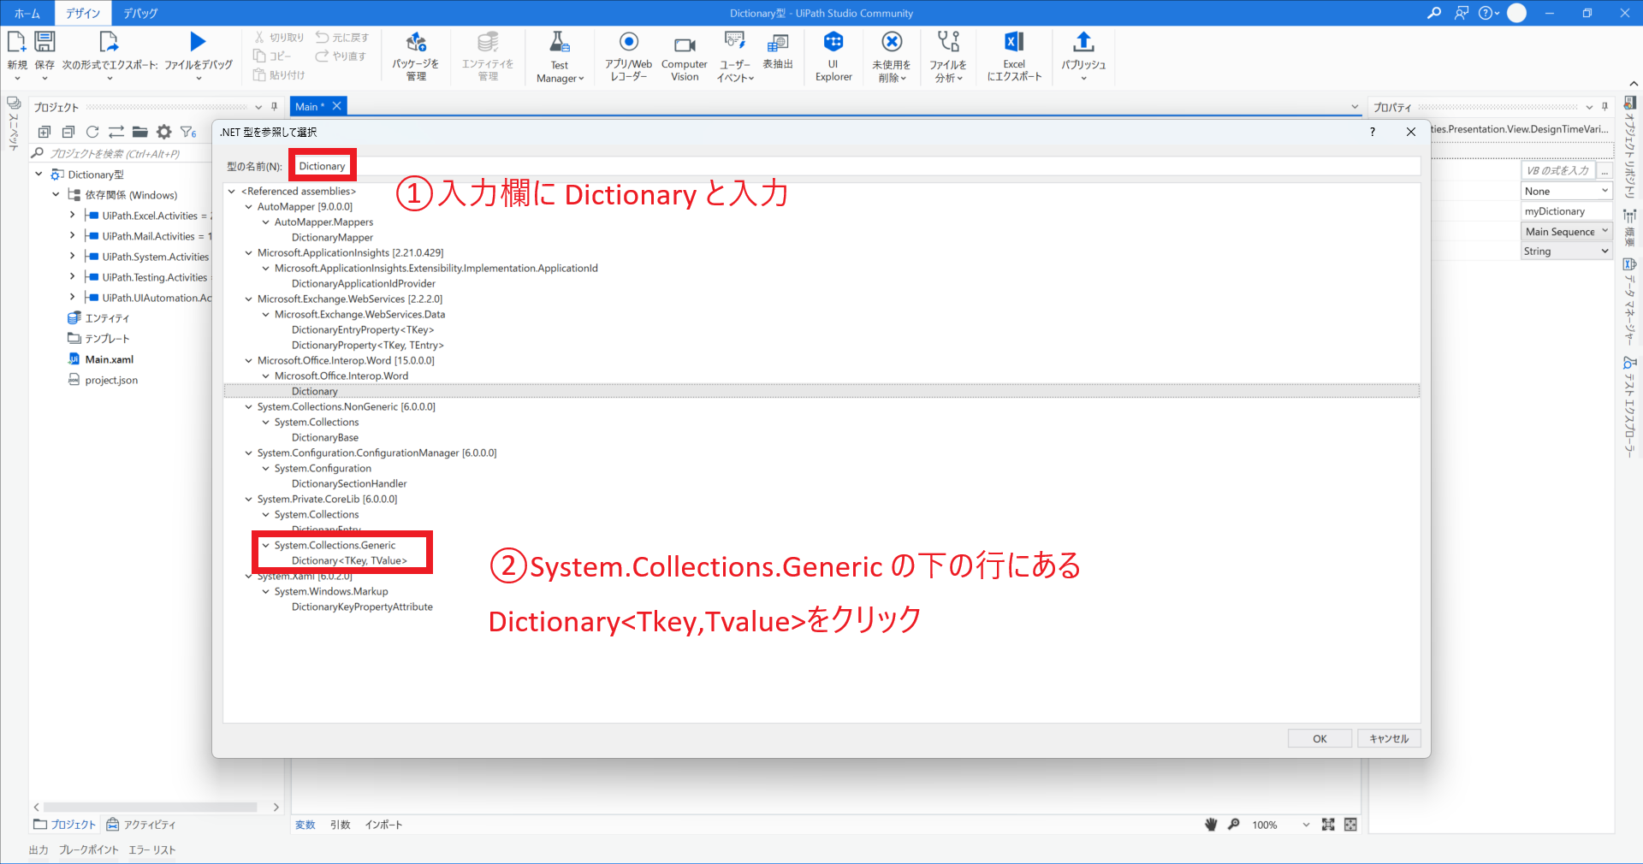Open the Main Sequence scope dropdown
The height and width of the screenshot is (864, 1643).
coord(1567,232)
